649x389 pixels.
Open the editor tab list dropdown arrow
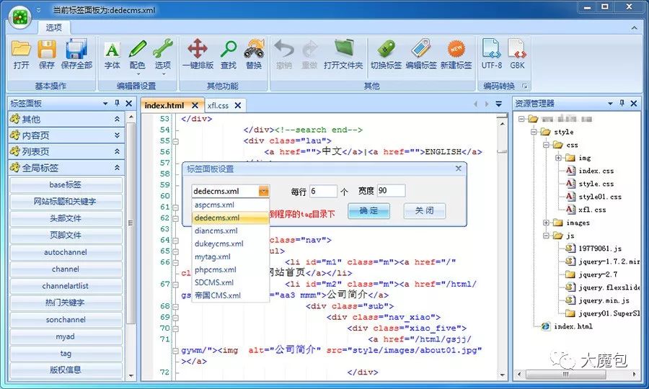pos(499,104)
